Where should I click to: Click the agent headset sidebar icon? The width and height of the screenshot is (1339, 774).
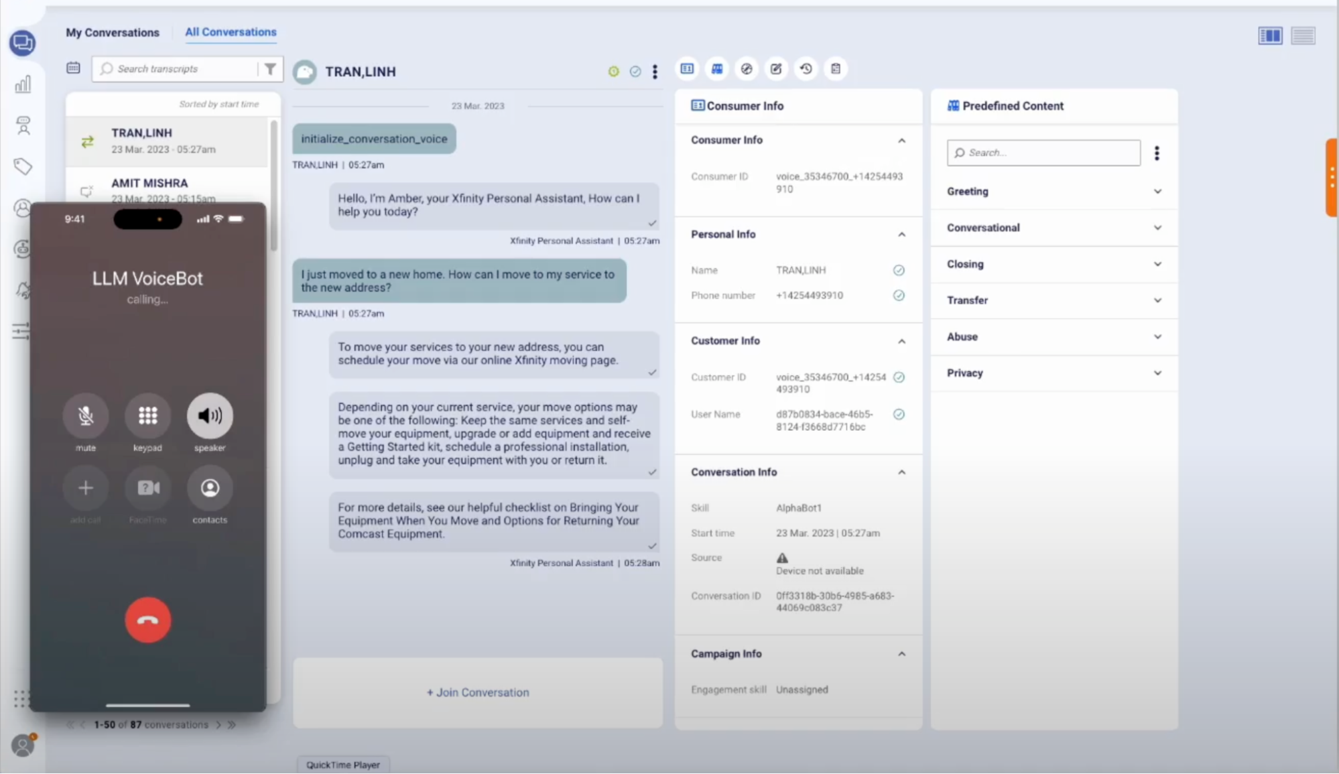coord(23,125)
